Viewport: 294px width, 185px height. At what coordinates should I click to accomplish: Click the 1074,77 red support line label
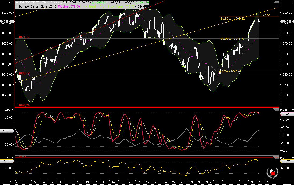(x=24, y=37)
